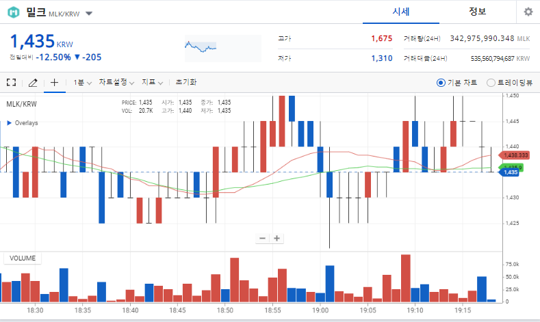This screenshot has height=322, width=540.
Task: Click the blue 1,435 price axis tag
Action: [509, 172]
